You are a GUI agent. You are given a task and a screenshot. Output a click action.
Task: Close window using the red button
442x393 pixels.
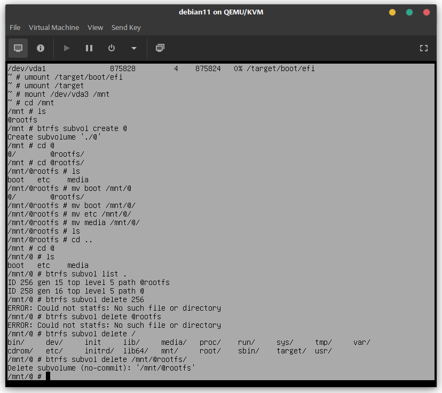click(427, 12)
